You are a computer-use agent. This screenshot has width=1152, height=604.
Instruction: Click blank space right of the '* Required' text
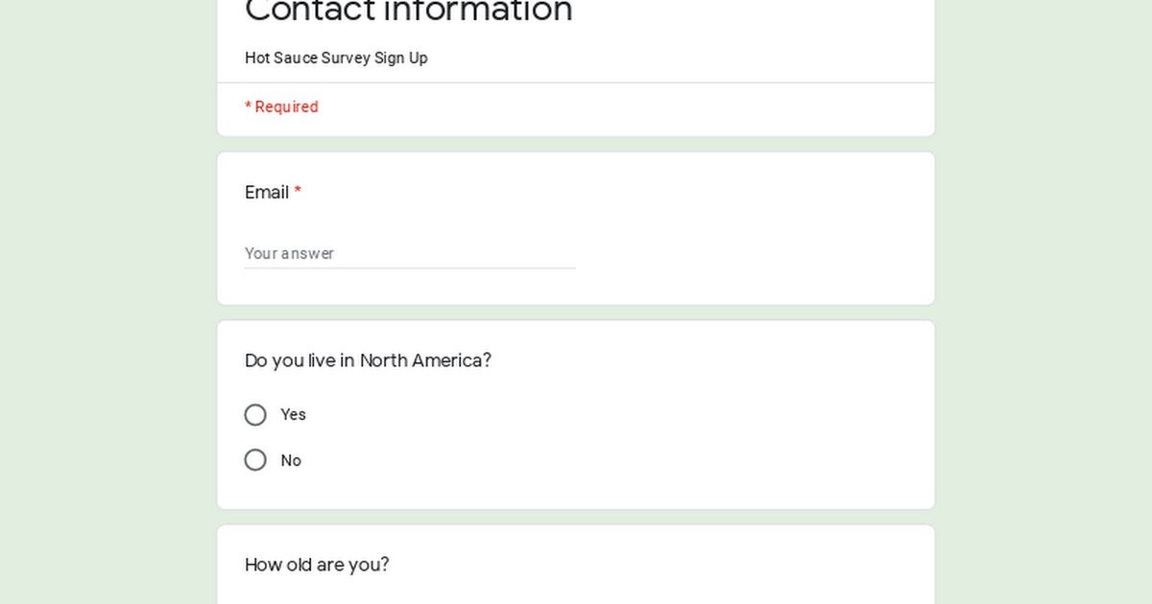624,107
